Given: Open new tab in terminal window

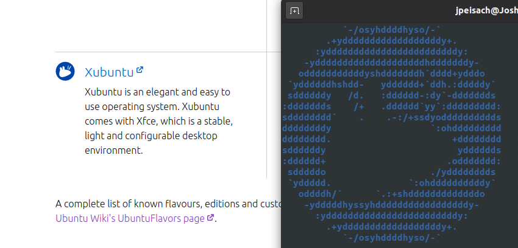Looking at the screenshot, I should (294, 11).
